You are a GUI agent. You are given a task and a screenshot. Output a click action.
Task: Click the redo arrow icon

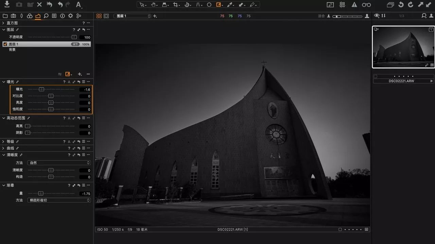pos(68,5)
